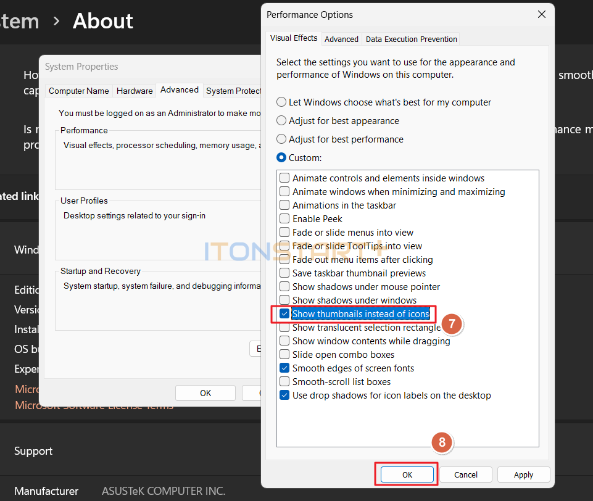Choose Adjust for best performance option
Image resolution: width=593 pixels, height=501 pixels.
282,139
